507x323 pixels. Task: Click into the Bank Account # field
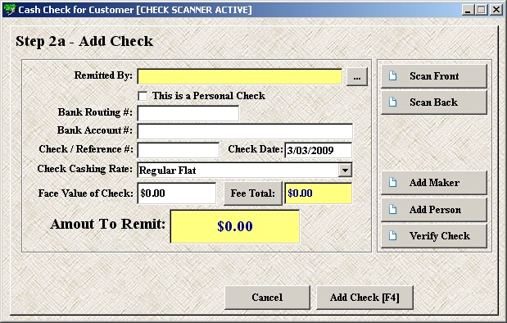(245, 131)
